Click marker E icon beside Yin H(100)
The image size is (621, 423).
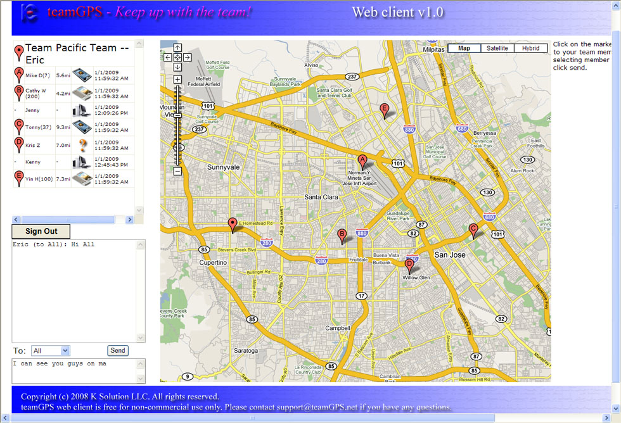click(x=18, y=179)
